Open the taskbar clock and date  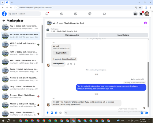click(143, 121)
